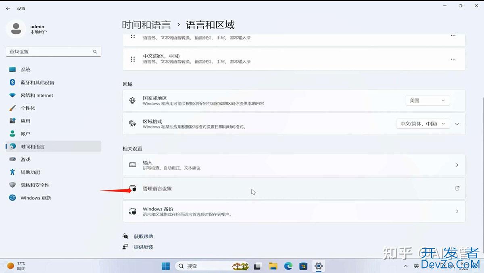Click 获取帮助 link
The height and width of the screenshot is (273, 484).
144,236
